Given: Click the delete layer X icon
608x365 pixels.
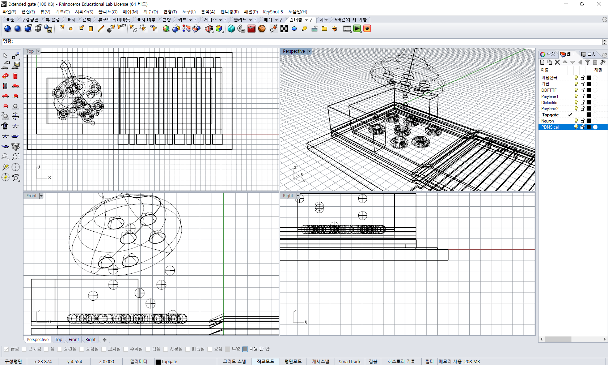Looking at the screenshot, I should pos(557,62).
